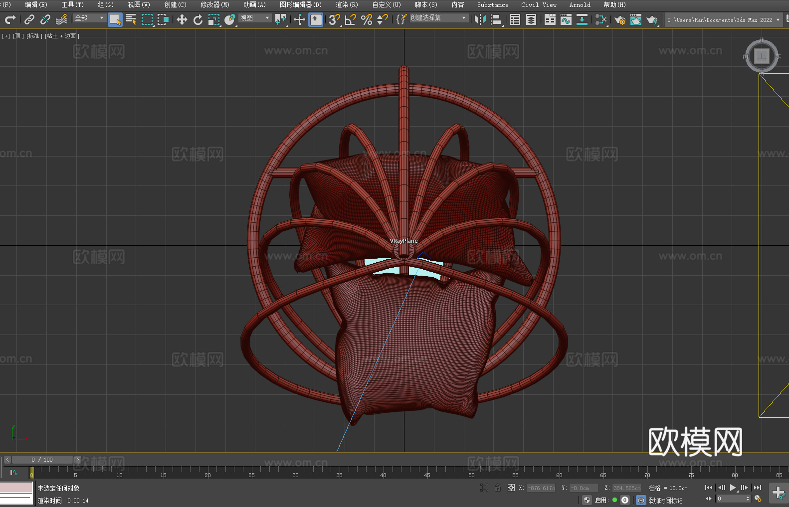
Task: Click the Redo arrow icon
Action: tap(10, 19)
